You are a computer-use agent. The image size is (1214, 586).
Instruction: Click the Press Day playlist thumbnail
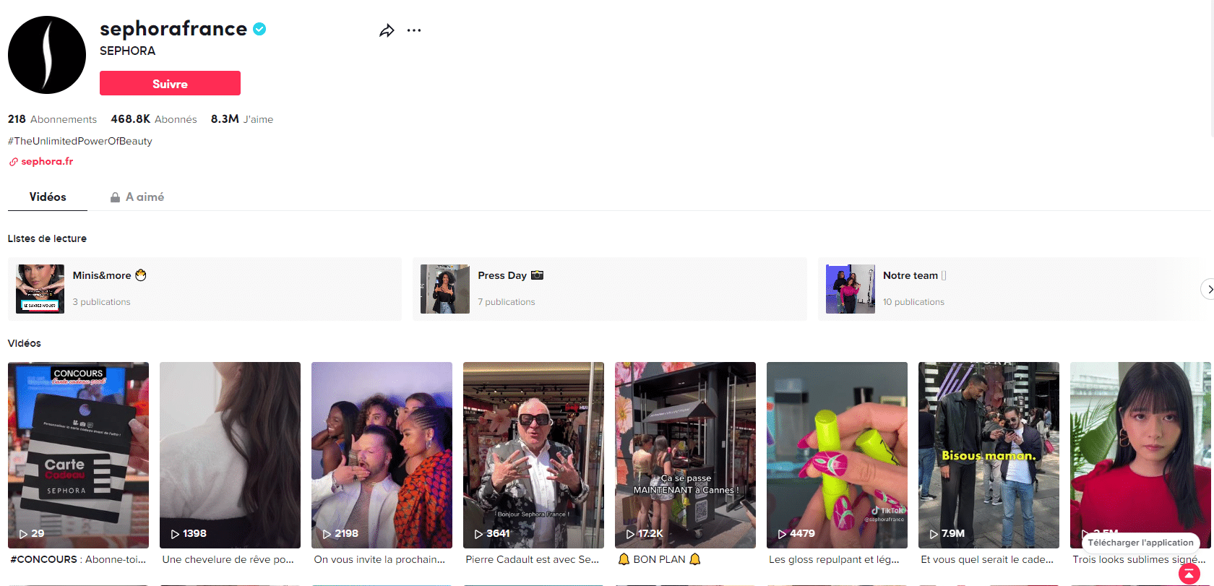pyautogui.click(x=445, y=289)
